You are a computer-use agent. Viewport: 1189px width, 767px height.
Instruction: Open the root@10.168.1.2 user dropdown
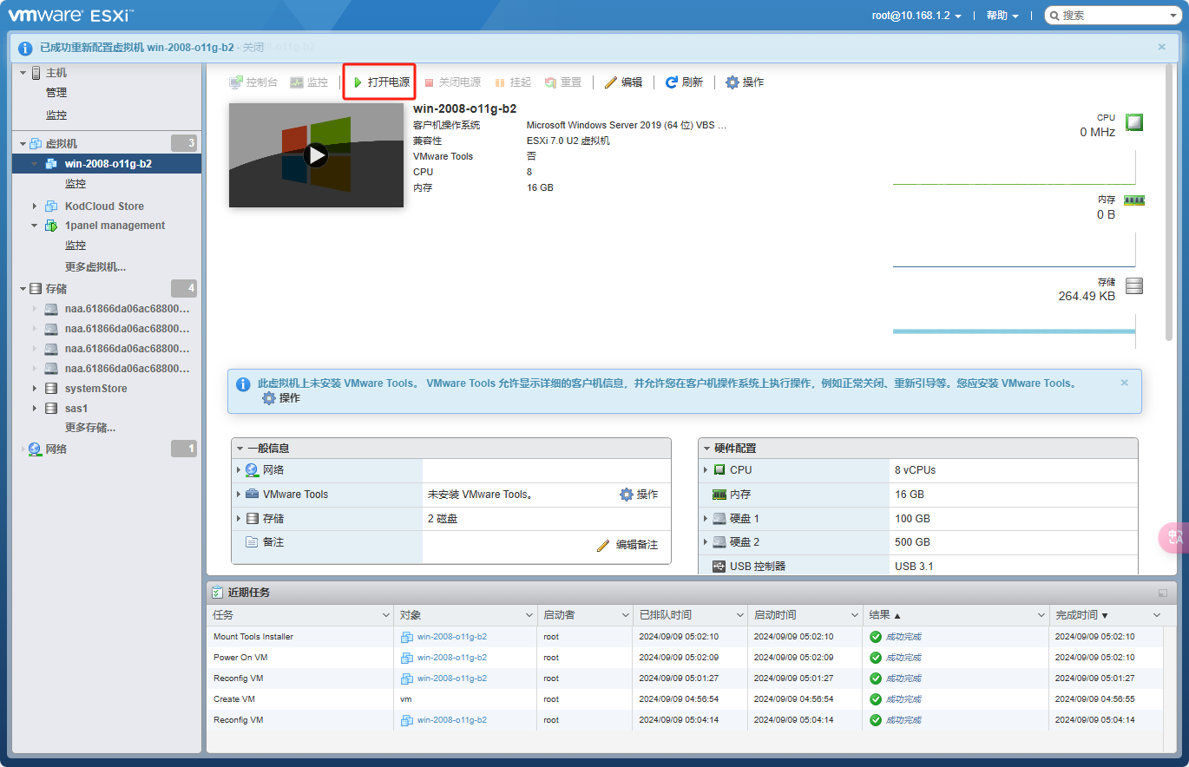(x=916, y=16)
